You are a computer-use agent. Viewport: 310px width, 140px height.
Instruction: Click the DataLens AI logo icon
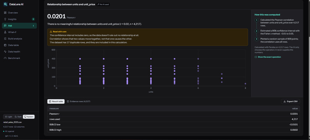coord(5,4)
